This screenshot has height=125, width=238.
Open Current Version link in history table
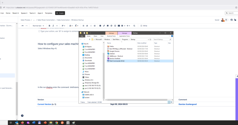coord(45,104)
